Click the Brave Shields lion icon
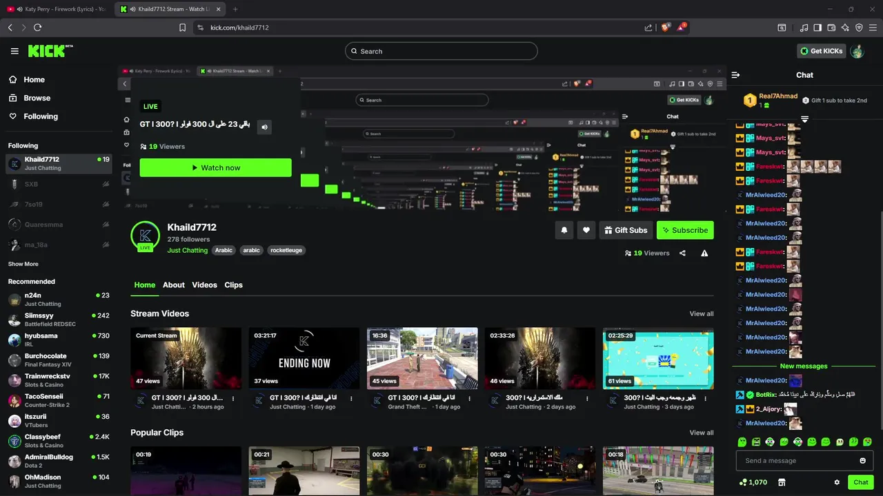883x496 pixels. click(x=666, y=28)
